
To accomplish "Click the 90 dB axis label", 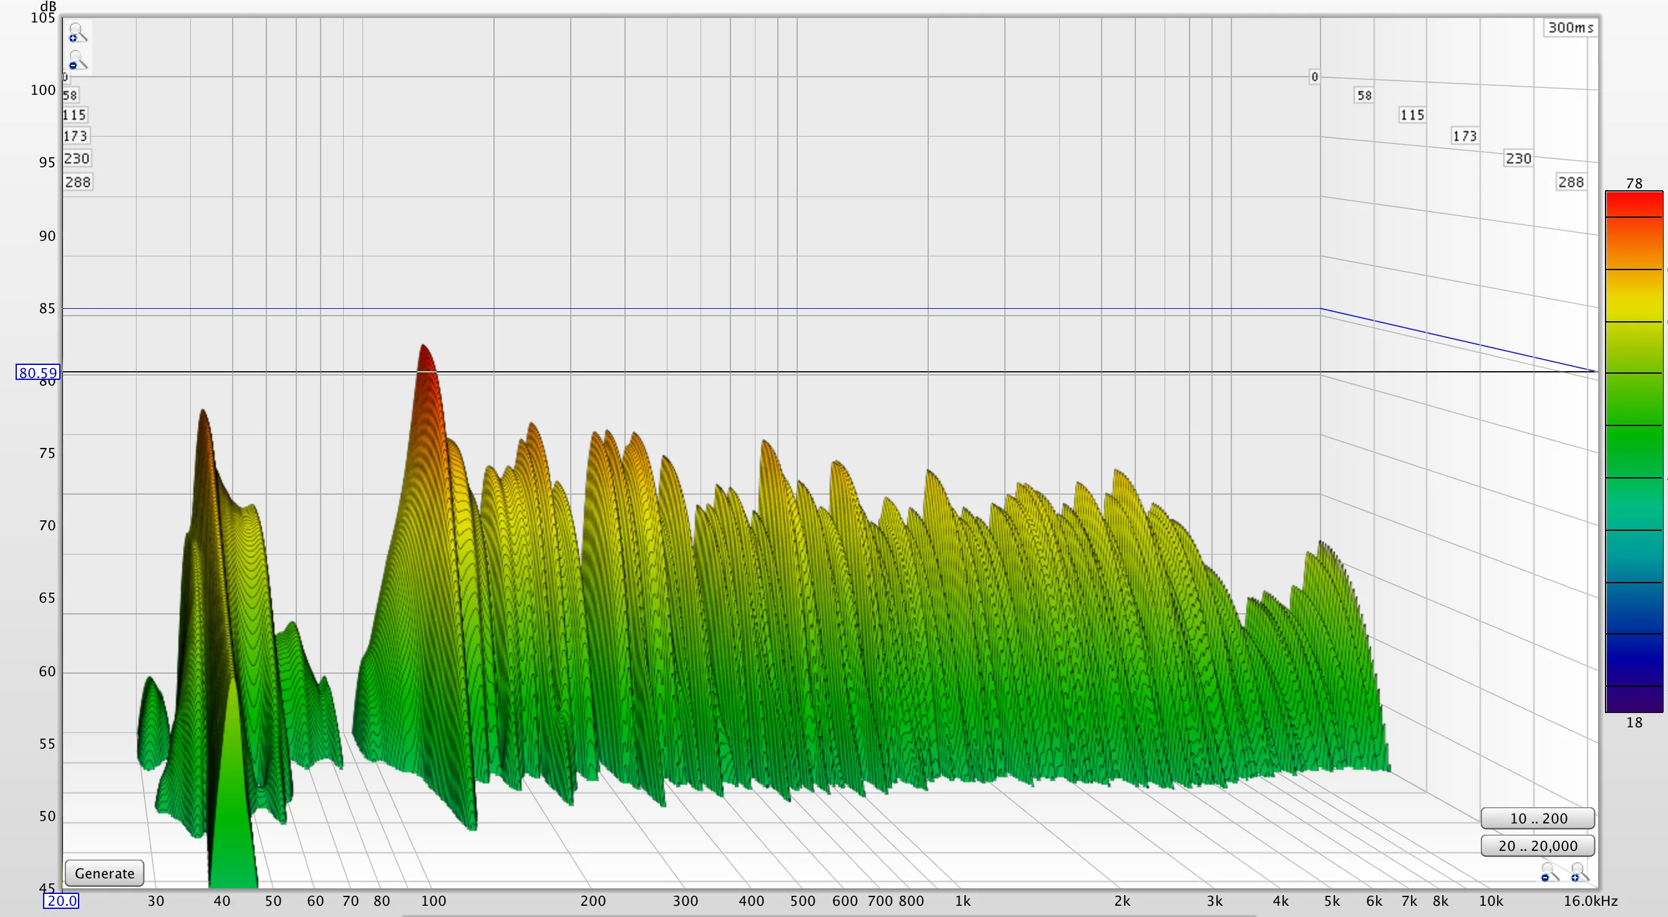I will coord(47,236).
